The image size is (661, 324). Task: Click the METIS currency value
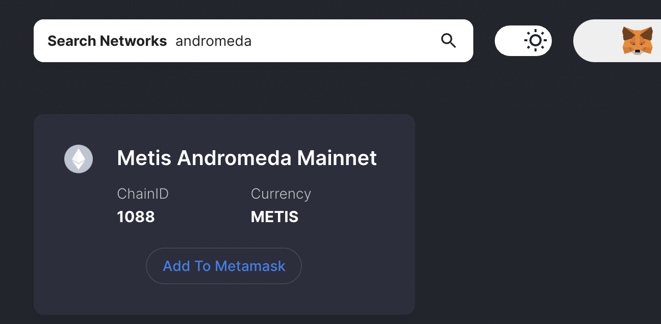tap(274, 217)
